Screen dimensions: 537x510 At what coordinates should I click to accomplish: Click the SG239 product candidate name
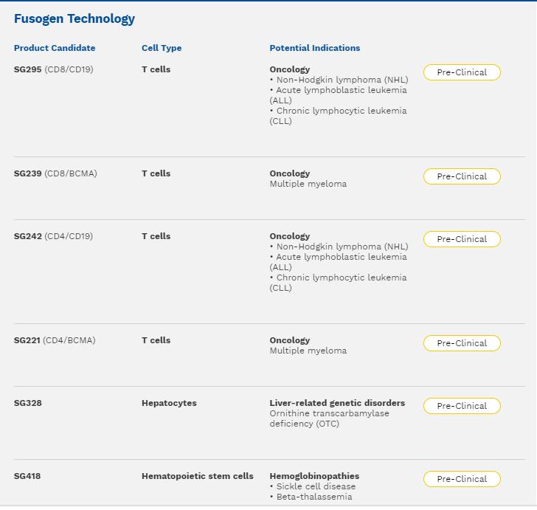coord(28,173)
